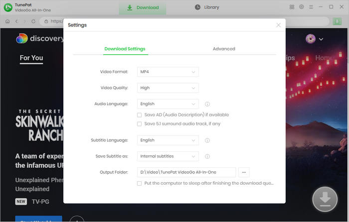This screenshot has height=222, width=349.
Task: Open the Download tab in header
Action: pyautogui.click(x=143, y=7)
